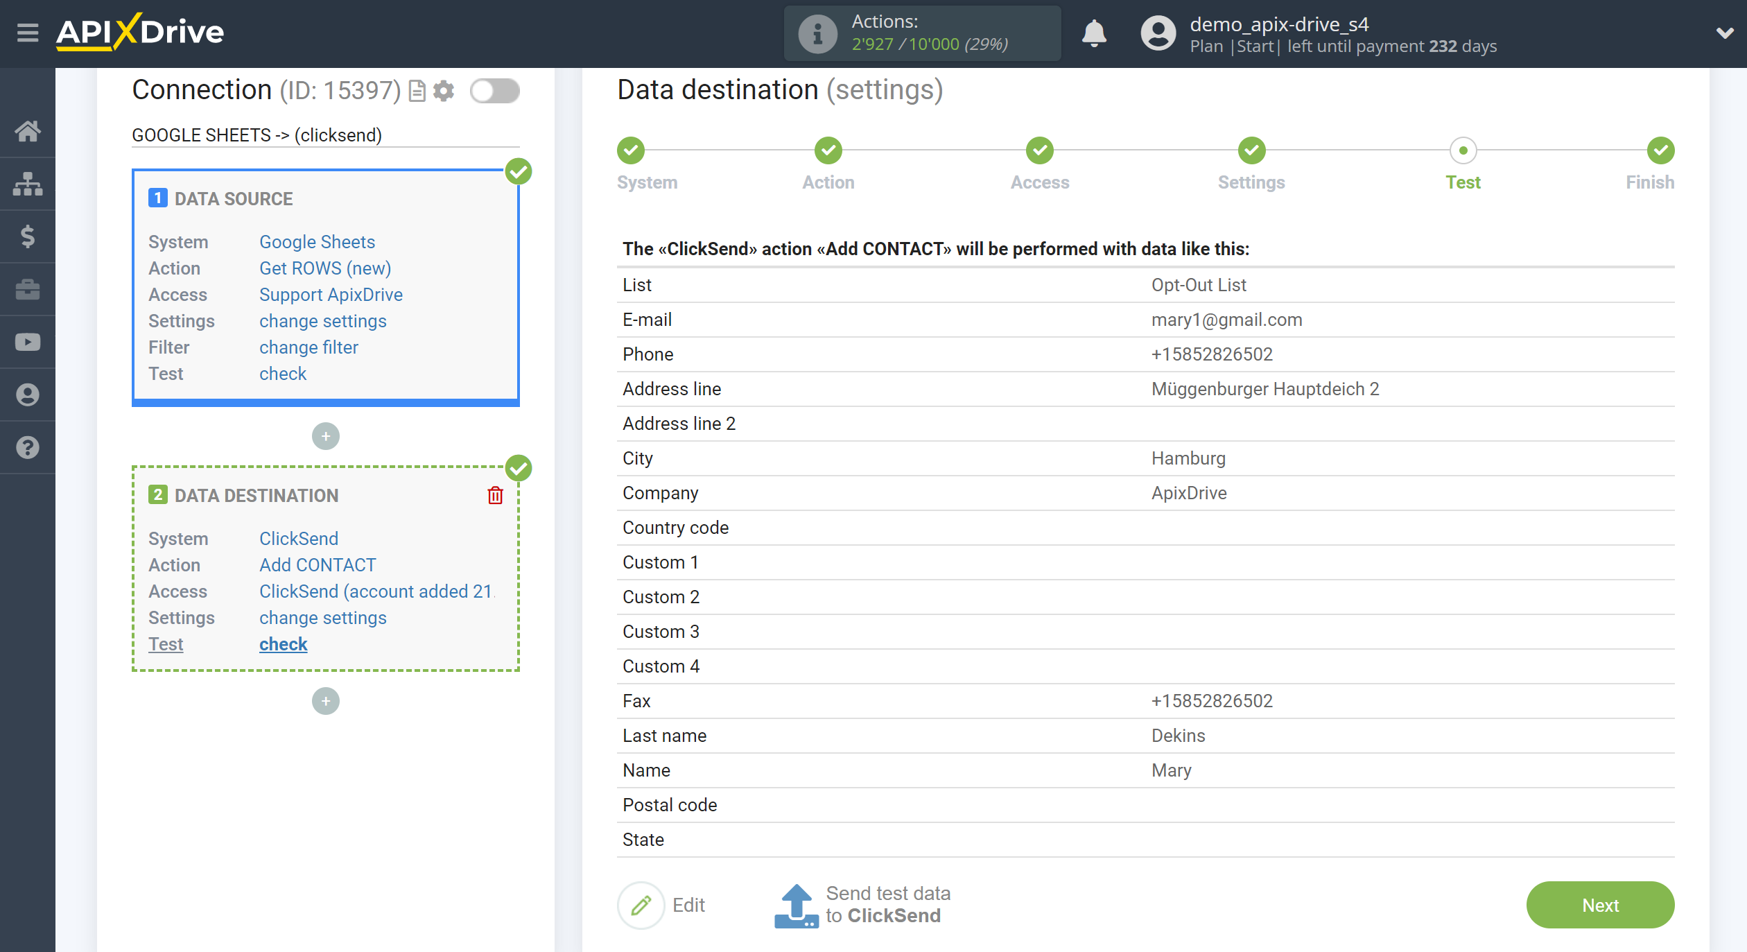Click check in Data Destination
1747x952 pixels.
(x=283, y=644)
